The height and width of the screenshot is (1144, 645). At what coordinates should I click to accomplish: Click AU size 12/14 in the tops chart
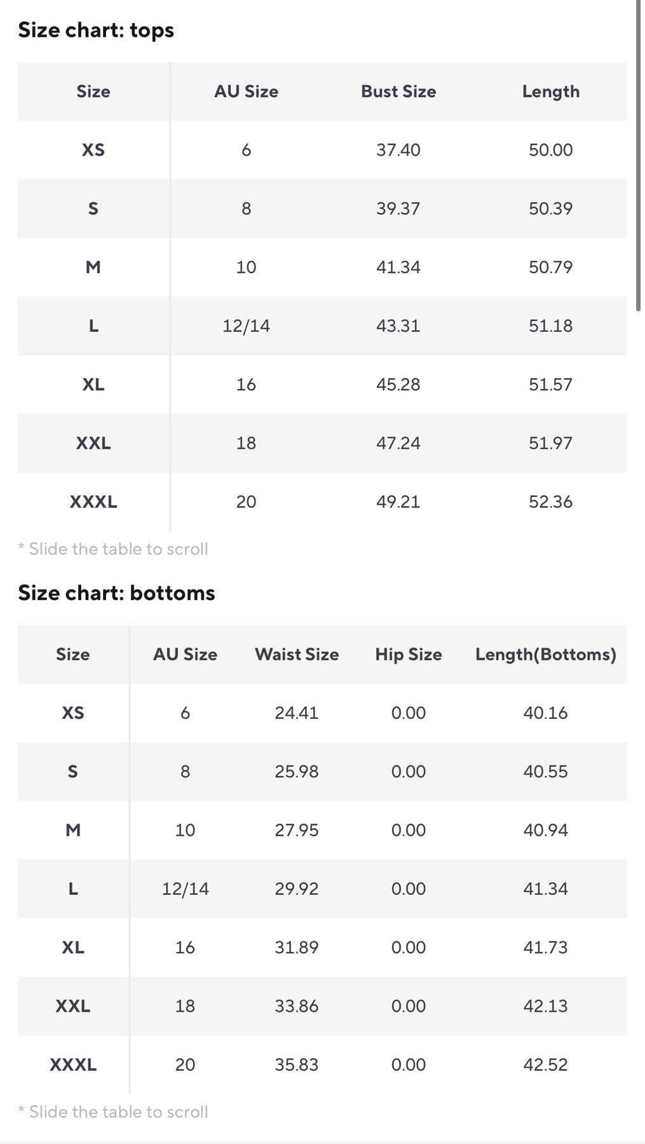tap(246, 326)
